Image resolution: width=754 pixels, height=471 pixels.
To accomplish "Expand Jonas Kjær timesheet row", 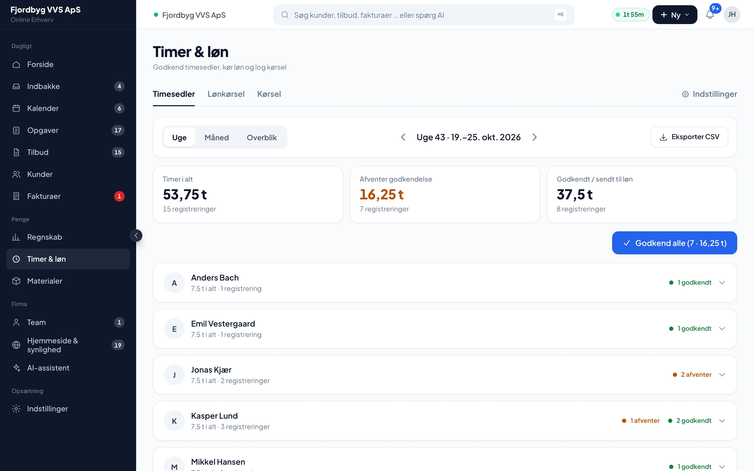I will point(445,375).
